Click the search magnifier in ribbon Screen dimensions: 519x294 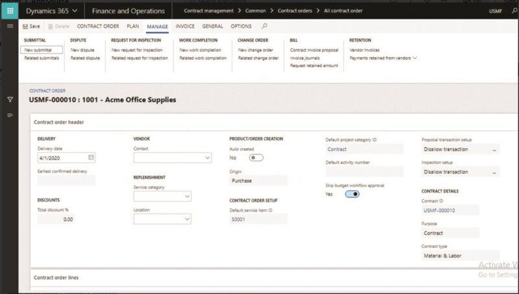[x=264, y=27]
